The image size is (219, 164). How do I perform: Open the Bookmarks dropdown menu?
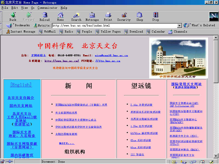18,25
